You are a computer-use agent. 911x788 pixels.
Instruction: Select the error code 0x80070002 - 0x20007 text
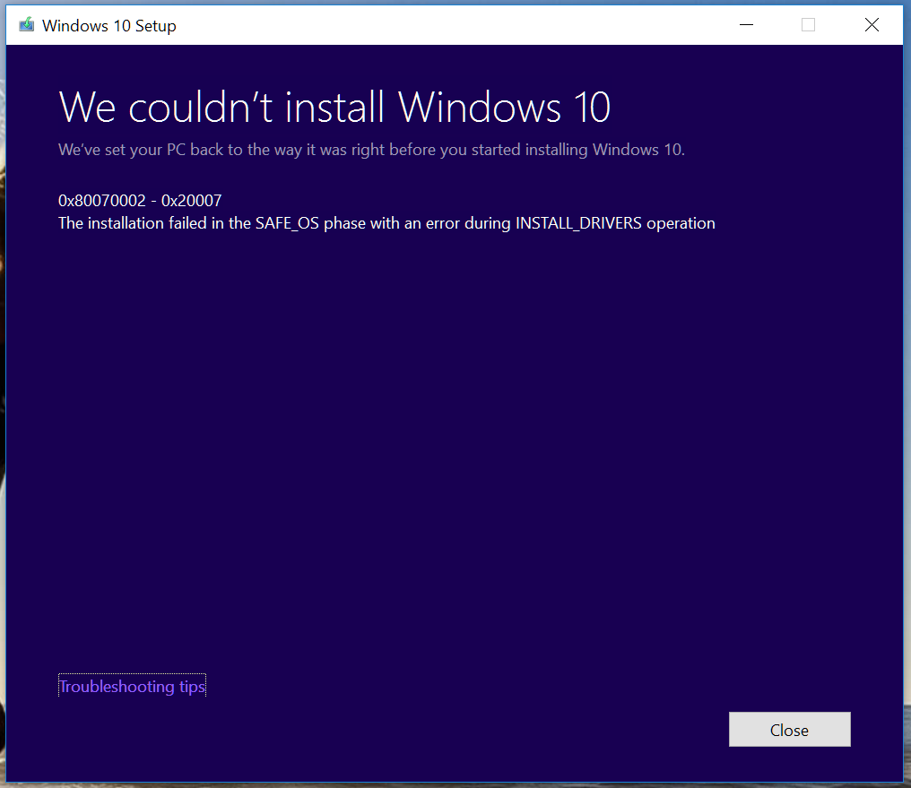[x=140, y=201]
